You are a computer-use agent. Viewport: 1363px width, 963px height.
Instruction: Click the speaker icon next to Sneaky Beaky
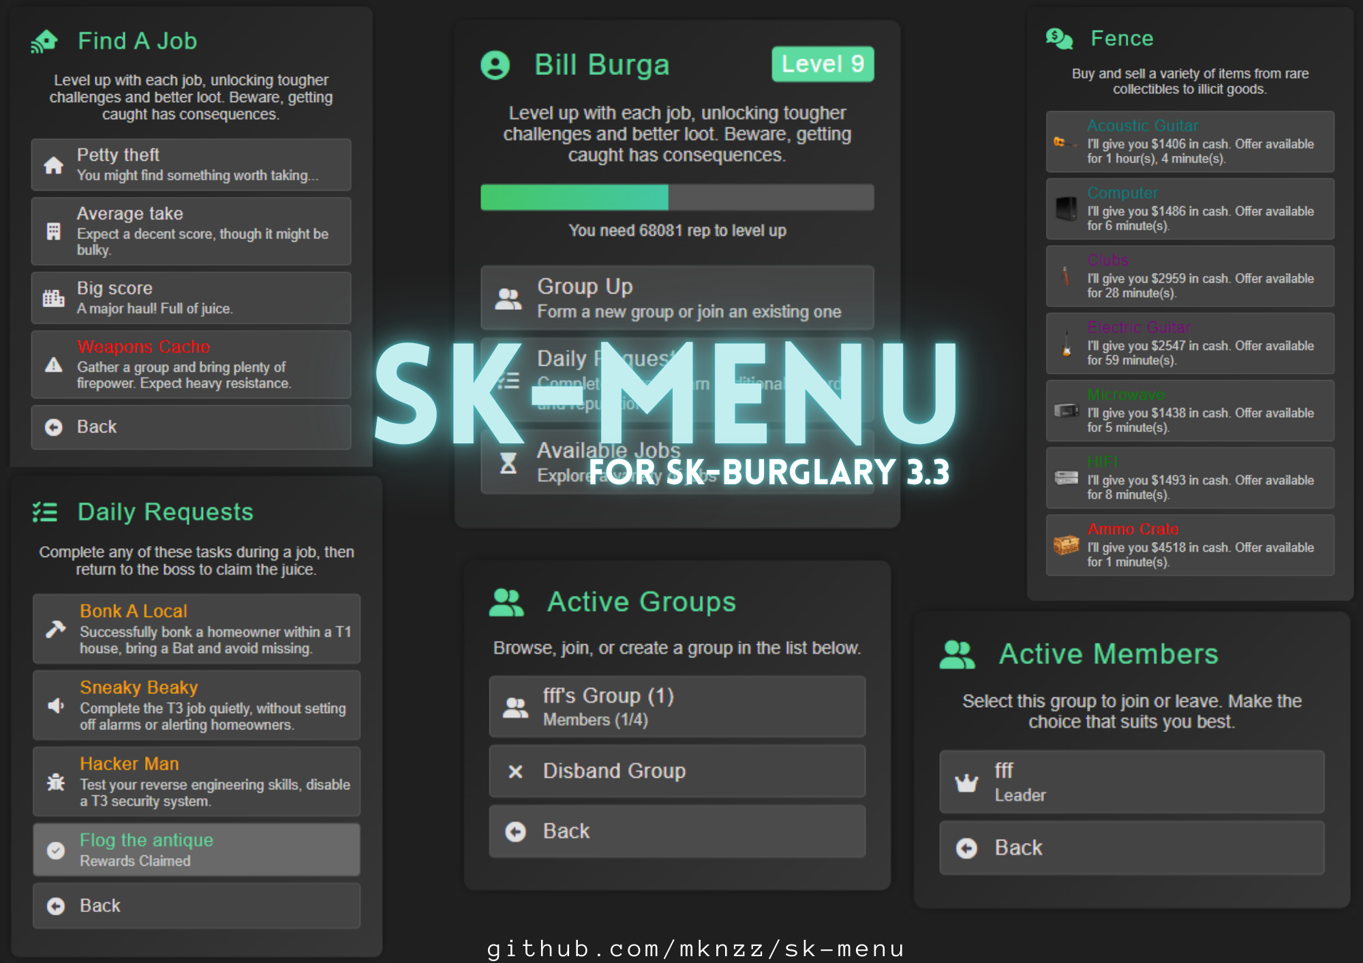pos(55,706)
